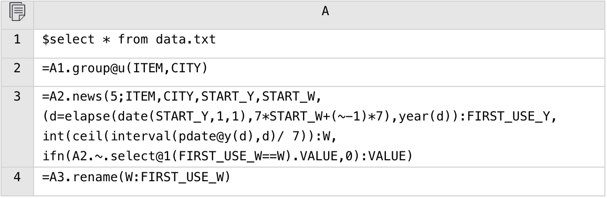Select row header 3
This screenshot has height=198, width=607.
[x=17, y=127]
